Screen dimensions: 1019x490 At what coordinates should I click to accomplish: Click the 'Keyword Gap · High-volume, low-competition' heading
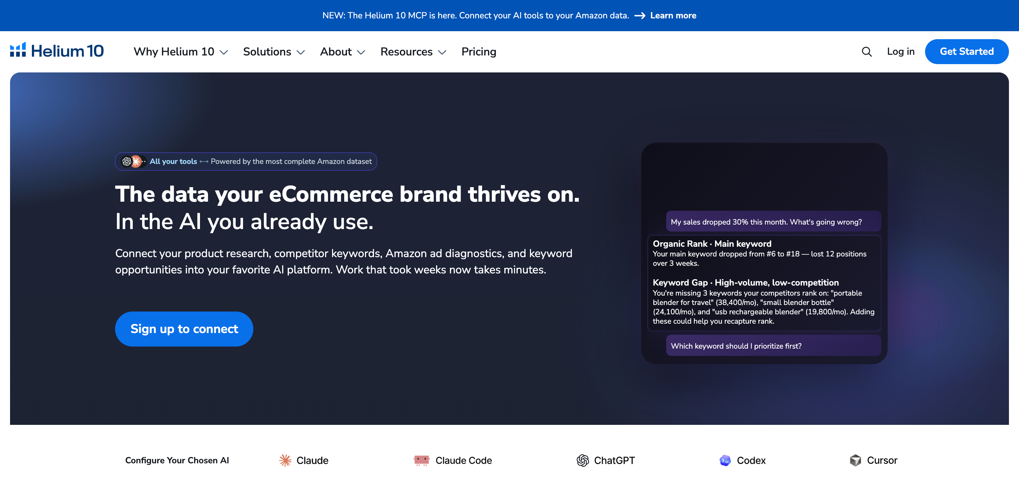(745, 282)
